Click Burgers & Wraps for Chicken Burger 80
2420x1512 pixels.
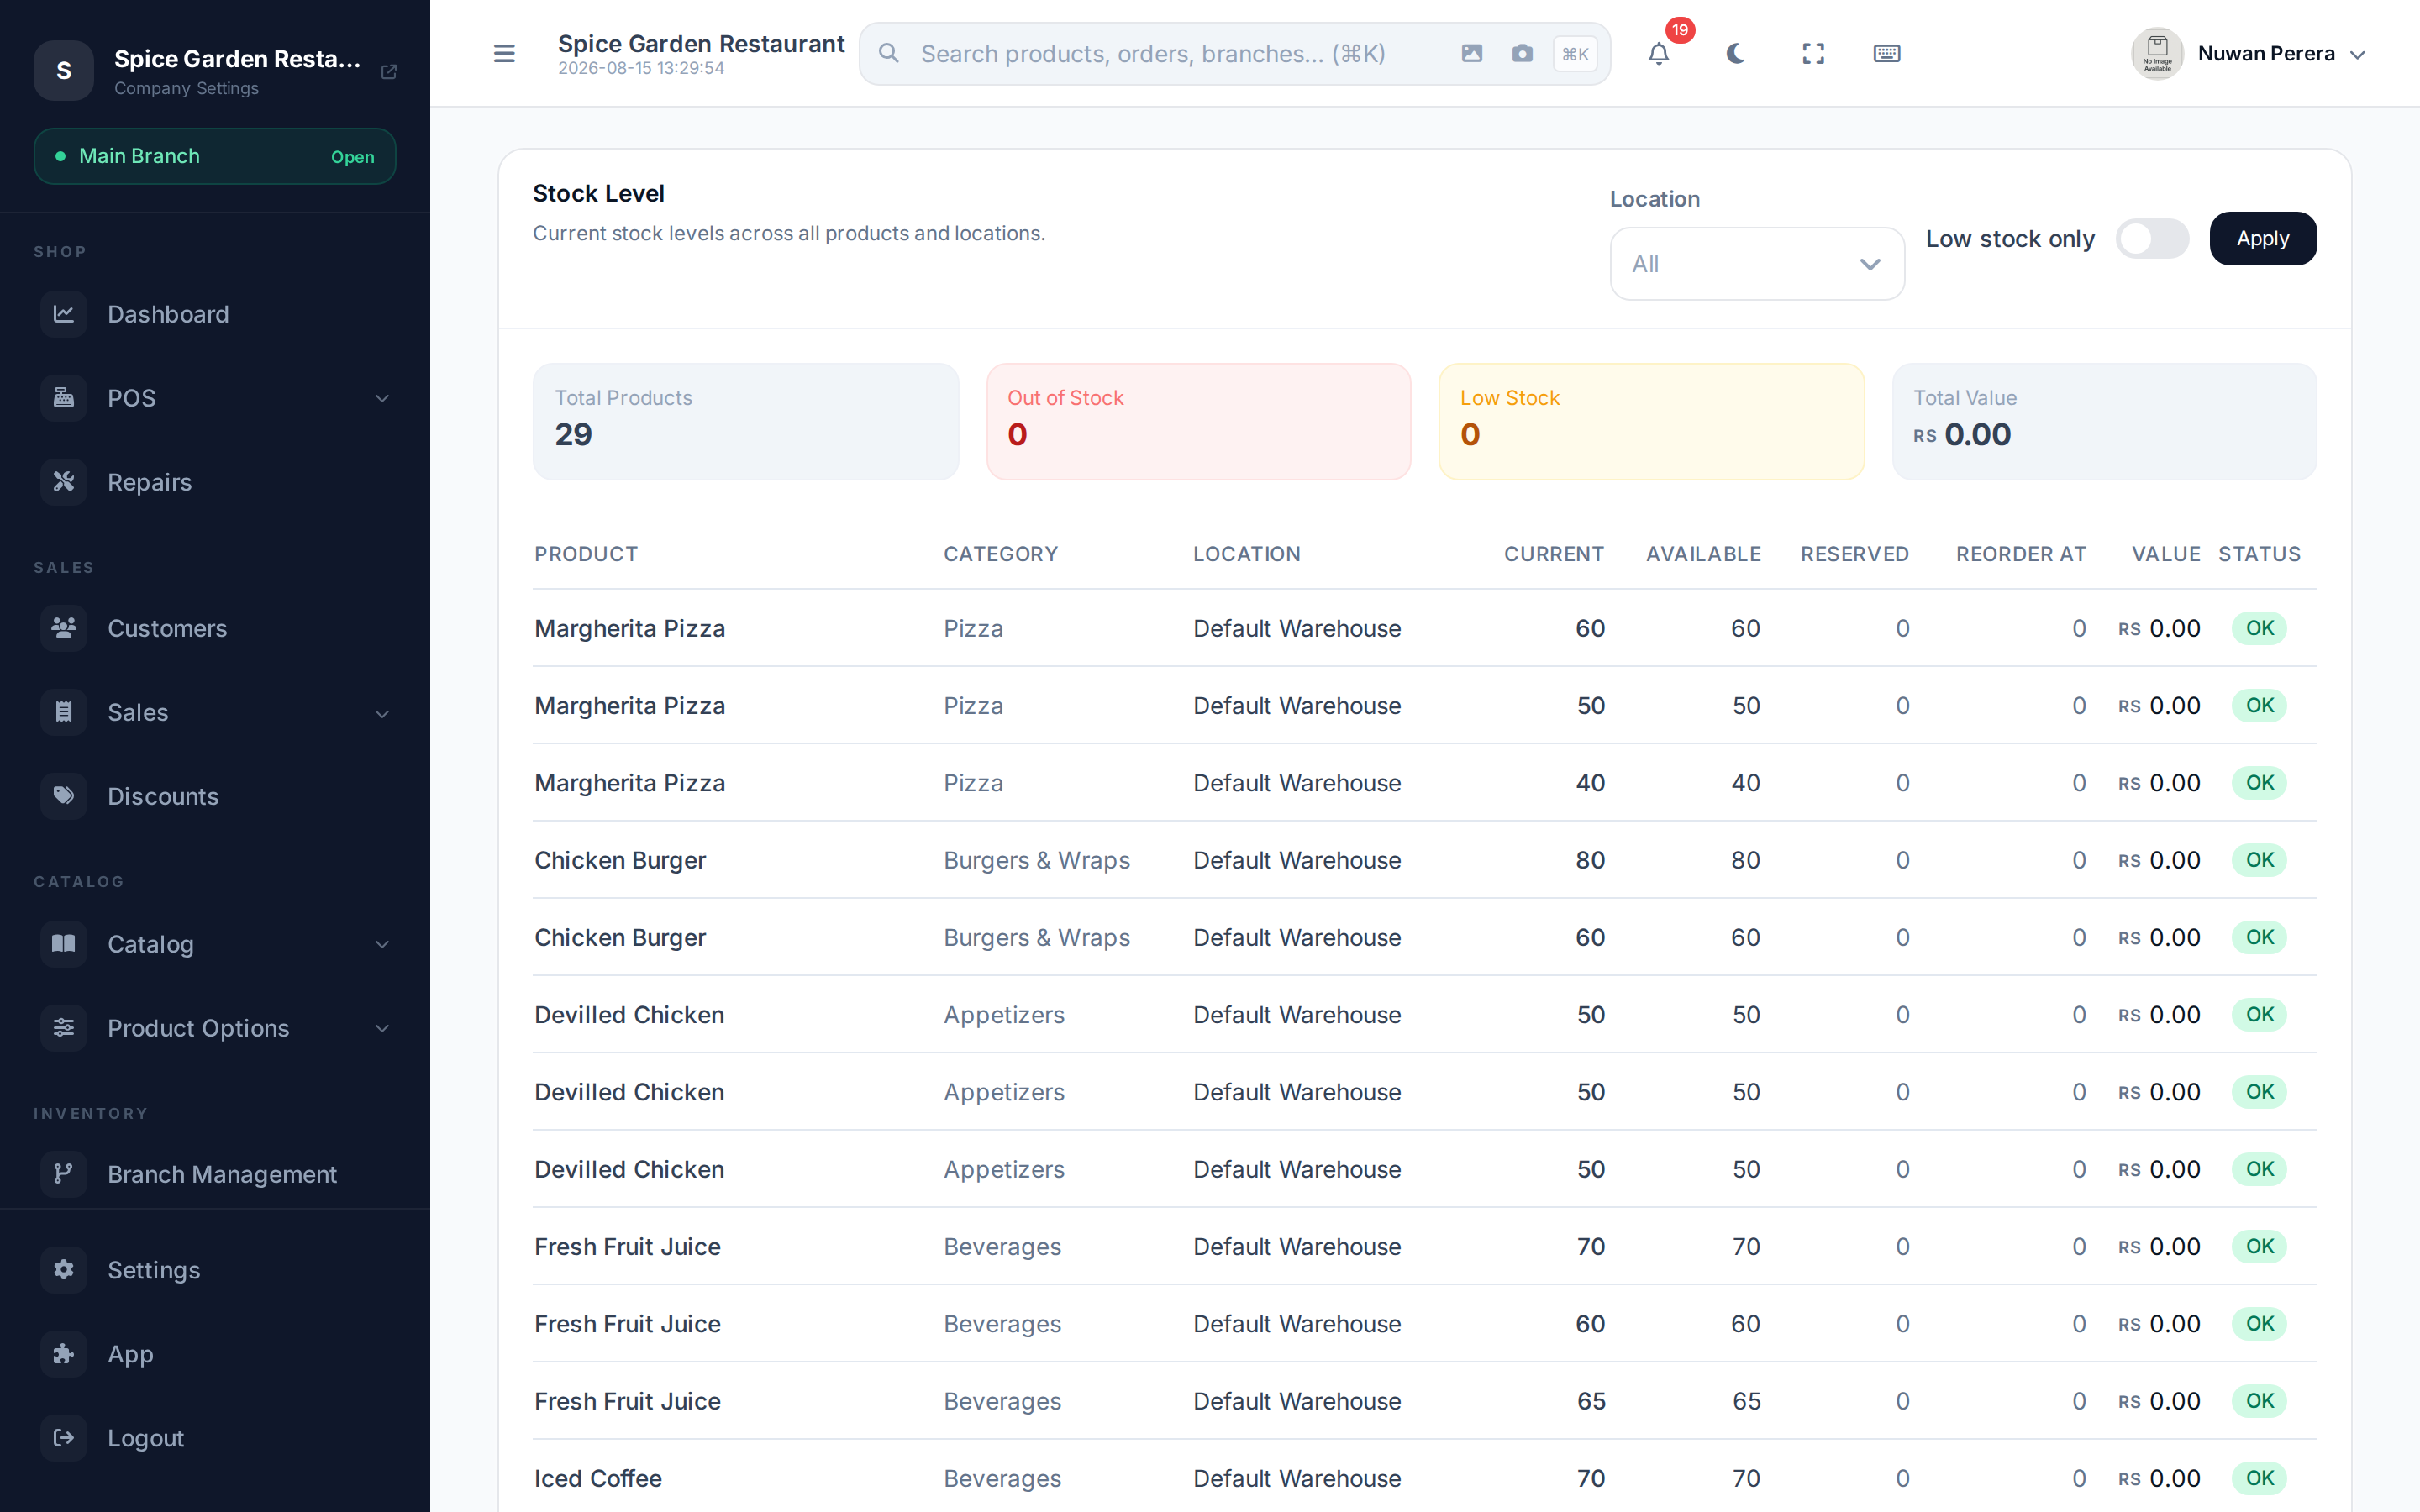pyautogui.click(x=1037, y=860)
